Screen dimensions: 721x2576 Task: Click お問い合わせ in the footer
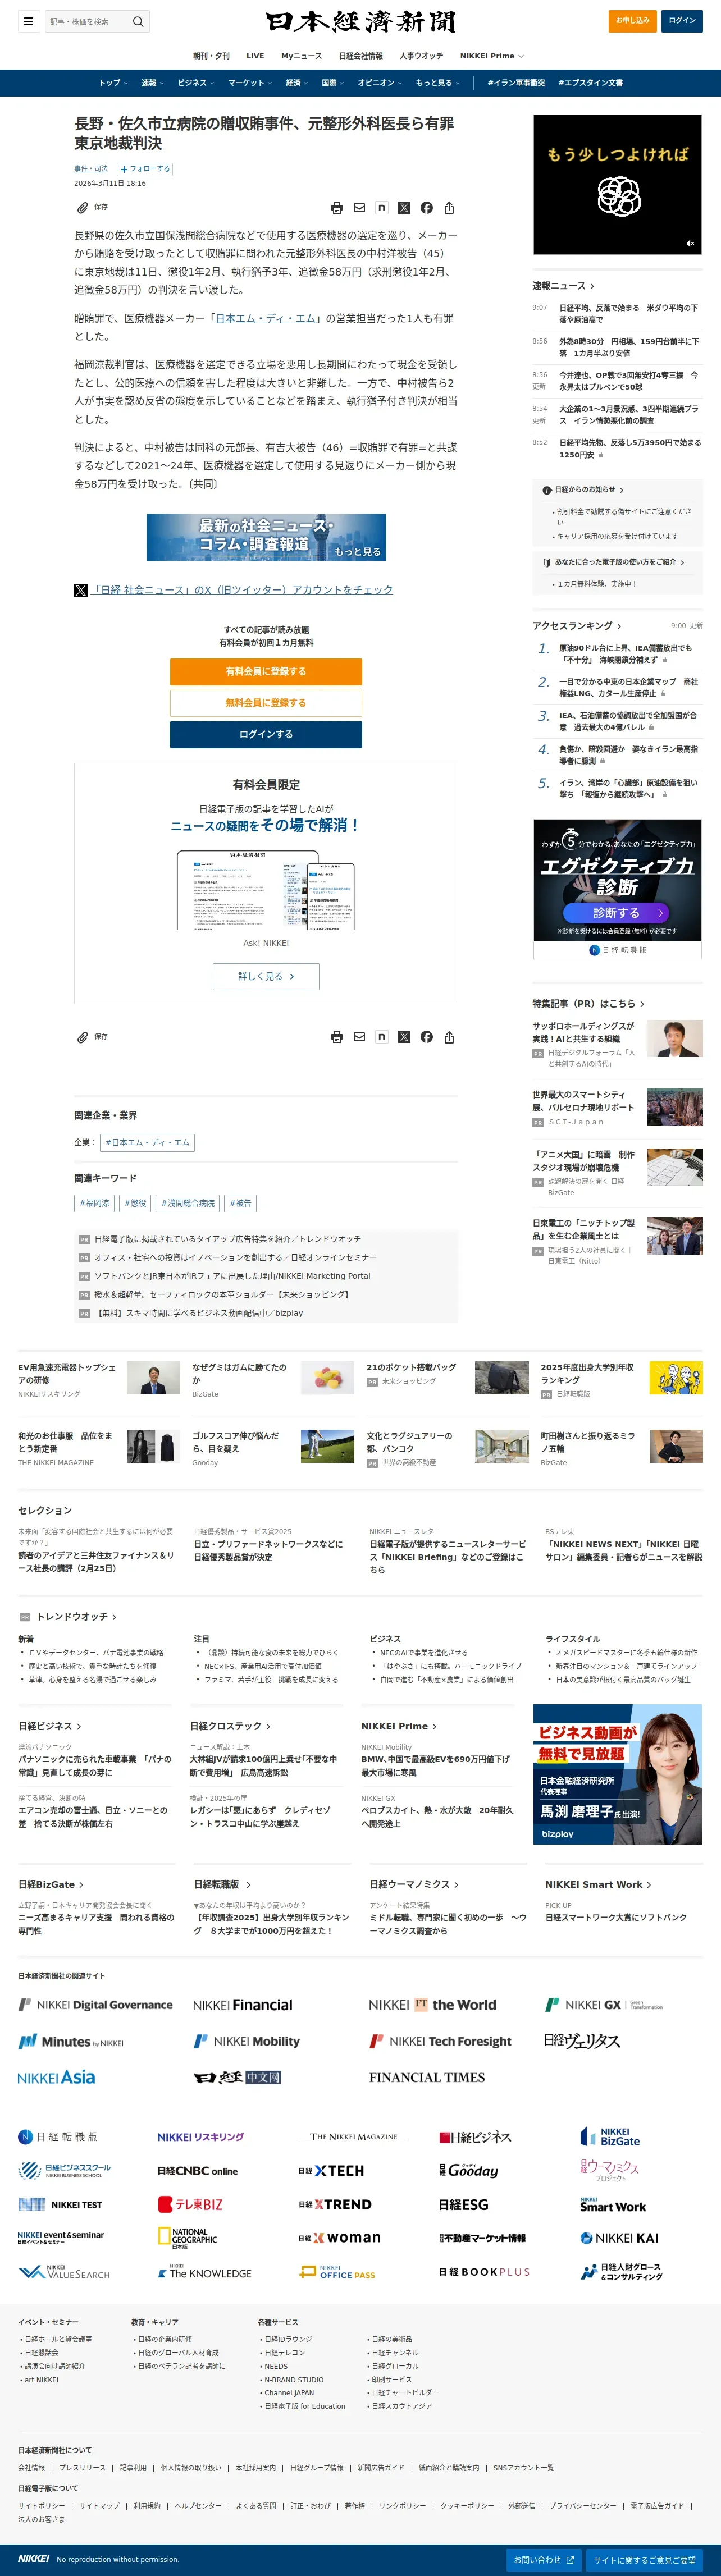point(544,2560)
